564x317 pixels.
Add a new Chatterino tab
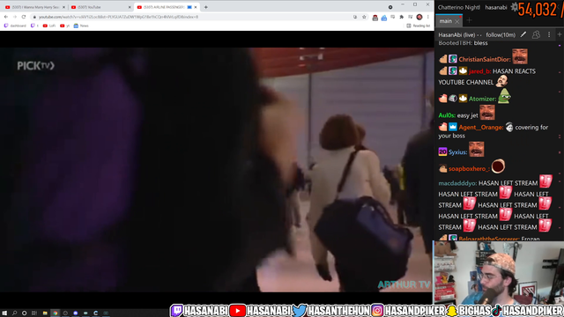tap(469, 21)
